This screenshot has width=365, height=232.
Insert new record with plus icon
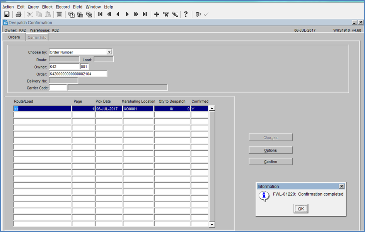click(x=157, y=14)
